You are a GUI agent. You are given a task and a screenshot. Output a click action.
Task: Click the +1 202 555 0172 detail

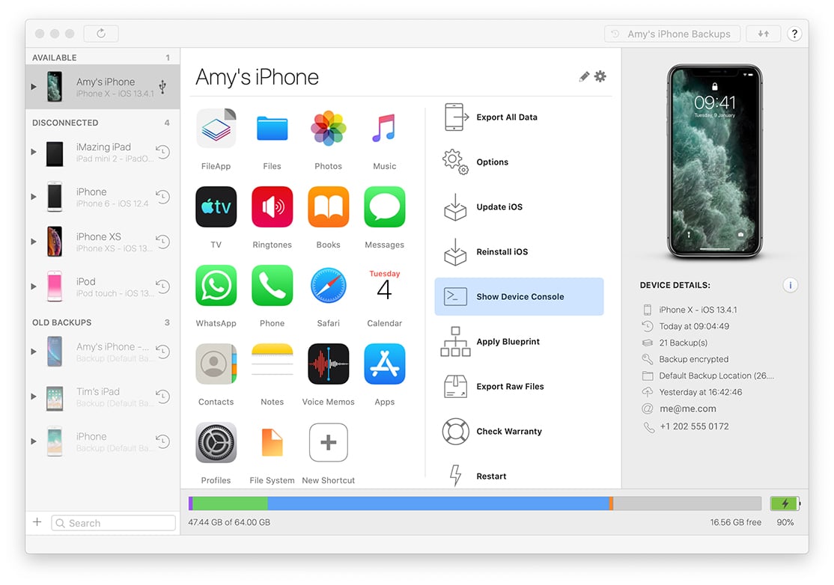tap(695, 426)
